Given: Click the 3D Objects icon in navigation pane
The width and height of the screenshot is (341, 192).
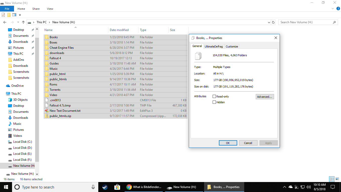Looking at the screenshot, I should click(10, 100).
